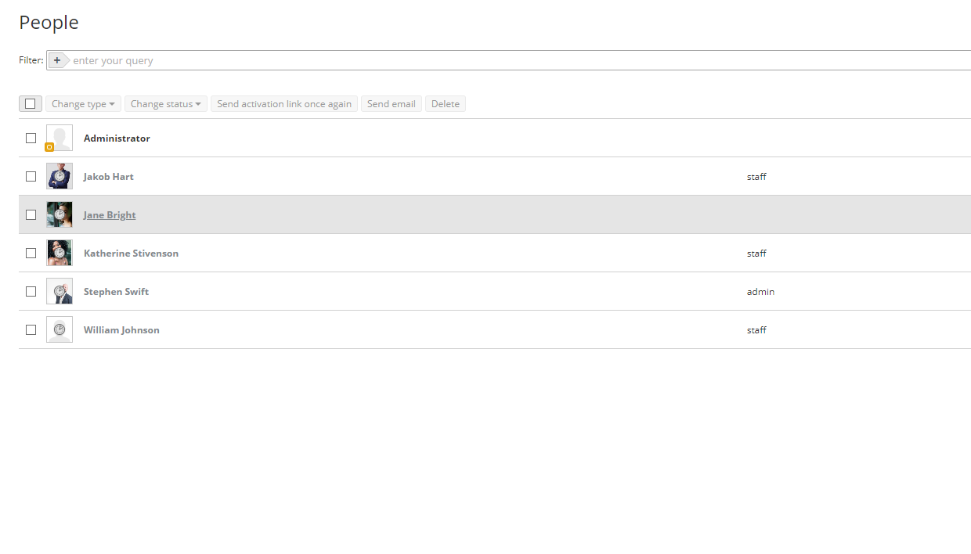View Jakob Hart's avatar photo
Viewport: 971px width, 554px height.
click(59, 176)
